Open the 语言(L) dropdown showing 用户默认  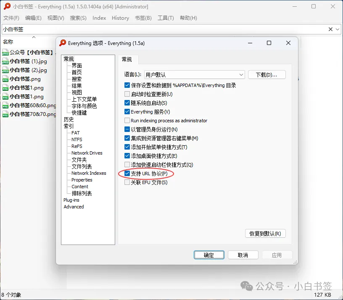[x=242, y=74]
